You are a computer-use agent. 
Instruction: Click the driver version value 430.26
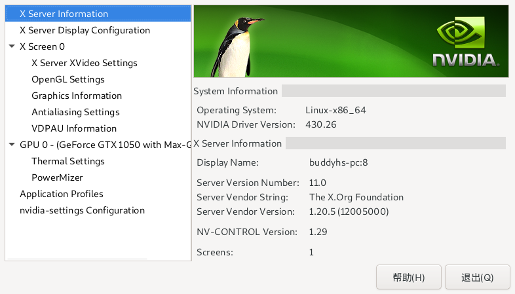321,124
